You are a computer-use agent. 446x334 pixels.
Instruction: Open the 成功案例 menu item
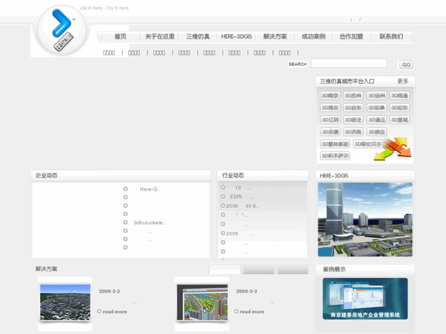(313, 37)
